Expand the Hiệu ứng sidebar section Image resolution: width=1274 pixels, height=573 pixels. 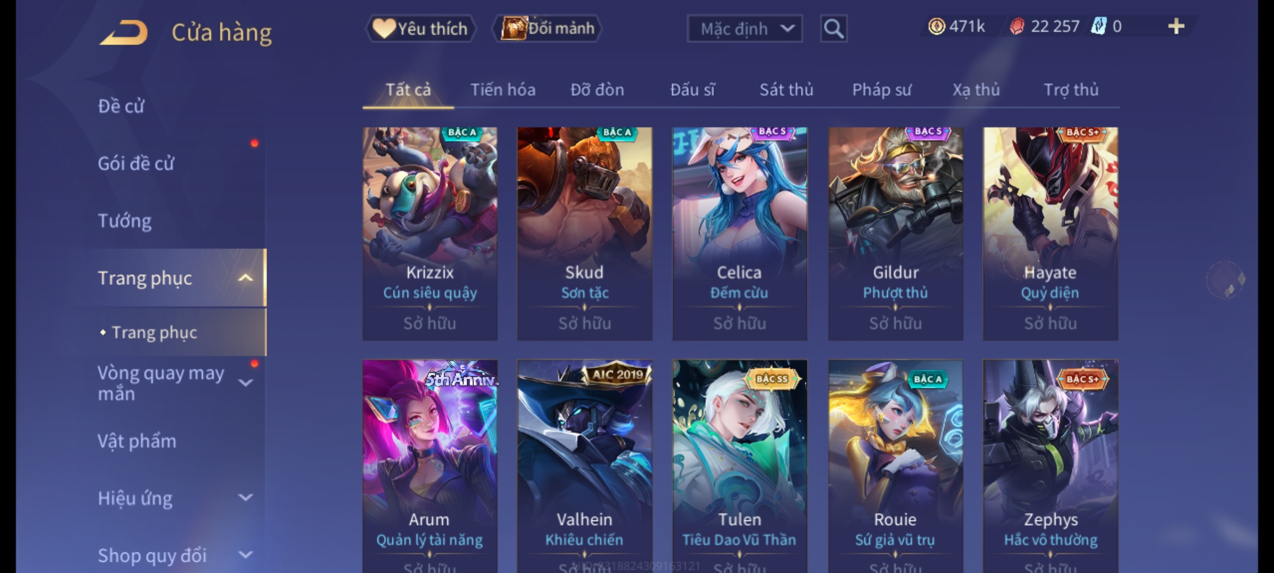[x=245, y=498]
